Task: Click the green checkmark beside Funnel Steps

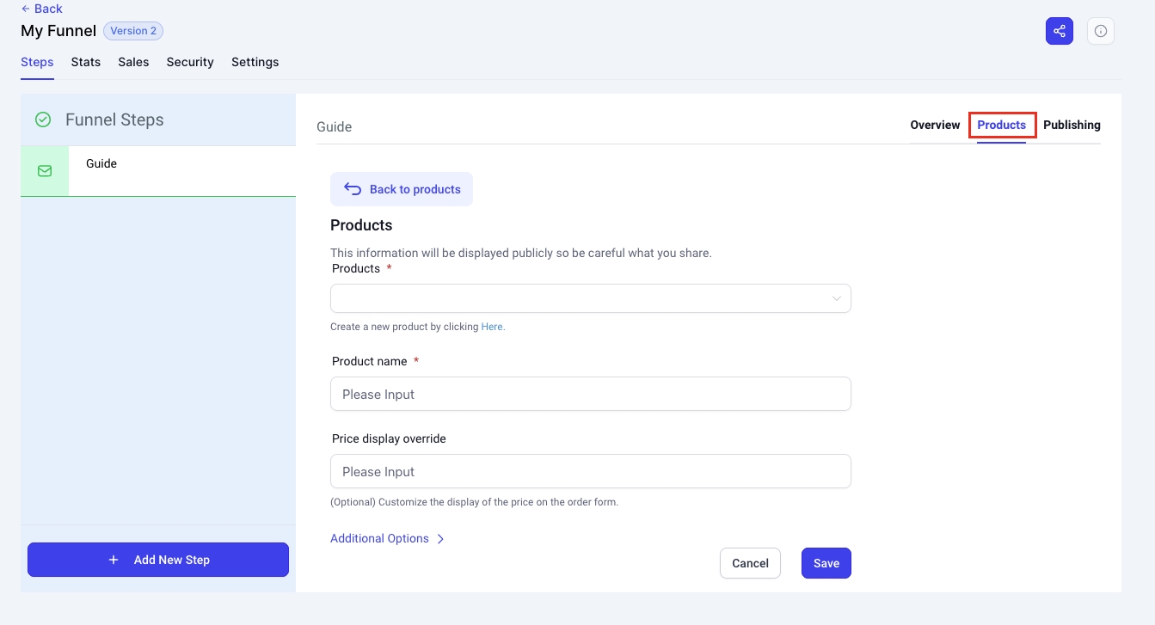Action: pyautogui.click(x=43, y=119)
